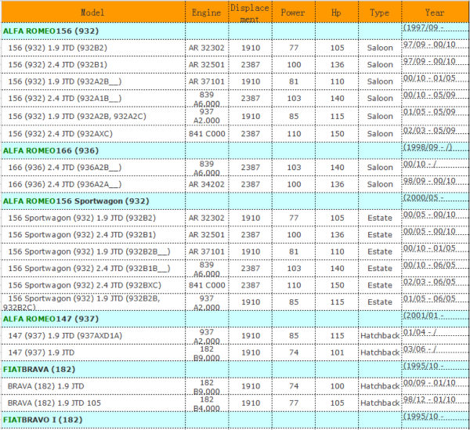Select ALFA ROMEO 156 Sportwagon (932) heading

pyautogui.click(x=76, y=201)
